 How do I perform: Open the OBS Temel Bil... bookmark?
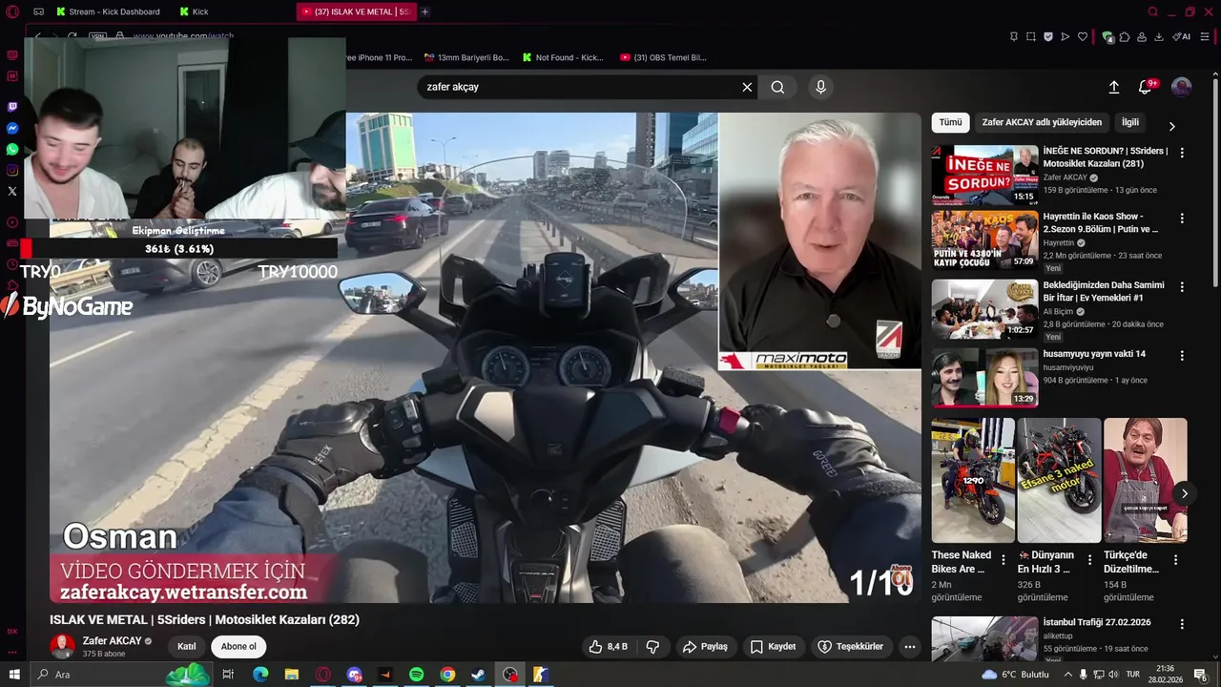663,57
